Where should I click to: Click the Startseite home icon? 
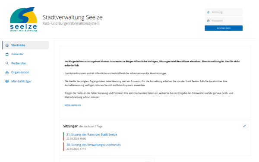tap(7, 45)
